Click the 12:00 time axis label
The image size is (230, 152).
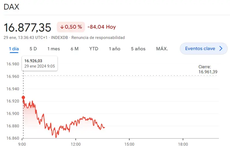[x=76, y=144]
